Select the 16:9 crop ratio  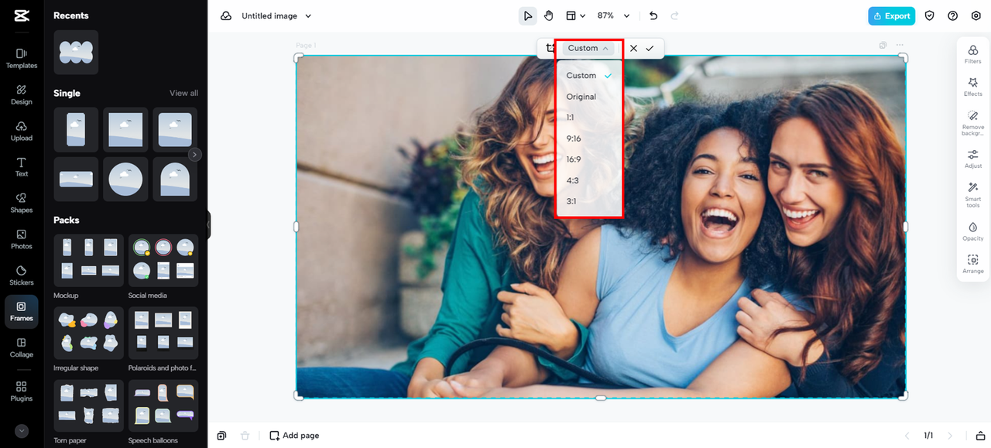(x=574, y=159)
